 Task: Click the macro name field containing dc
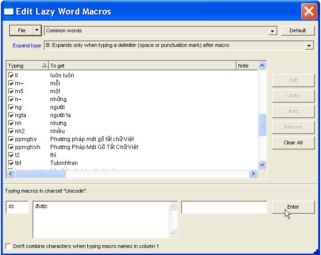pyautogui.click(x=17, y=207)
